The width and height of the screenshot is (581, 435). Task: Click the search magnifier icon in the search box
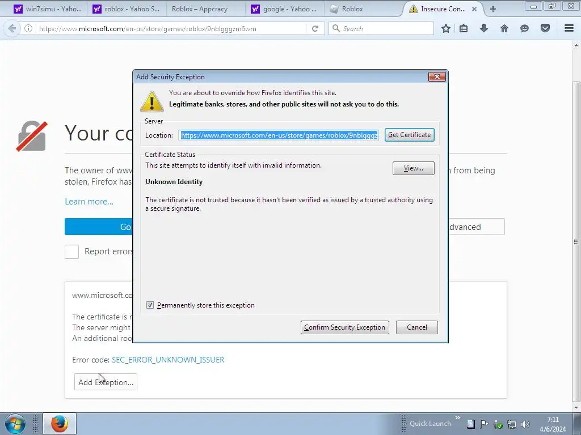[x=336, y=28]
